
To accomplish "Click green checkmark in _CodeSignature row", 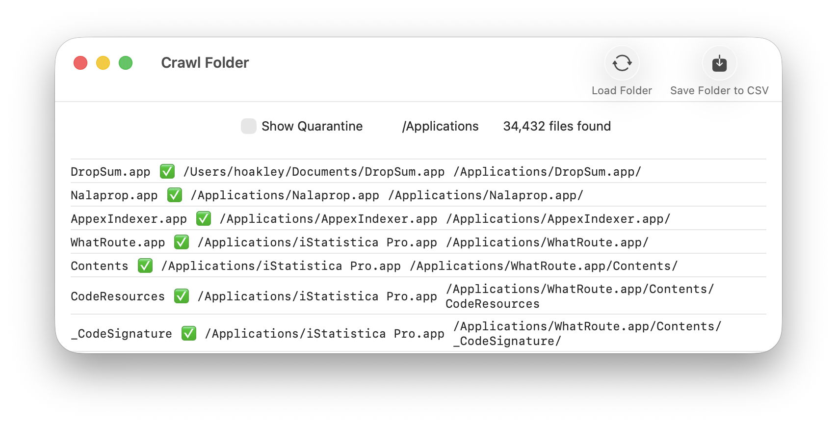I will (189, 334).
